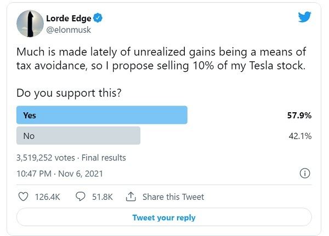This screenshot has height=236, width=329.
Task: Click the 57.9% poll percentage
Action: pyautogui.click(x=299, y=116)
